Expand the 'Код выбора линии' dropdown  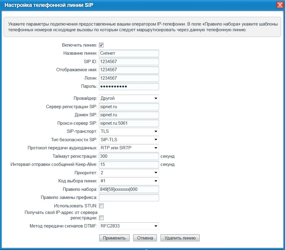(128, 181)
